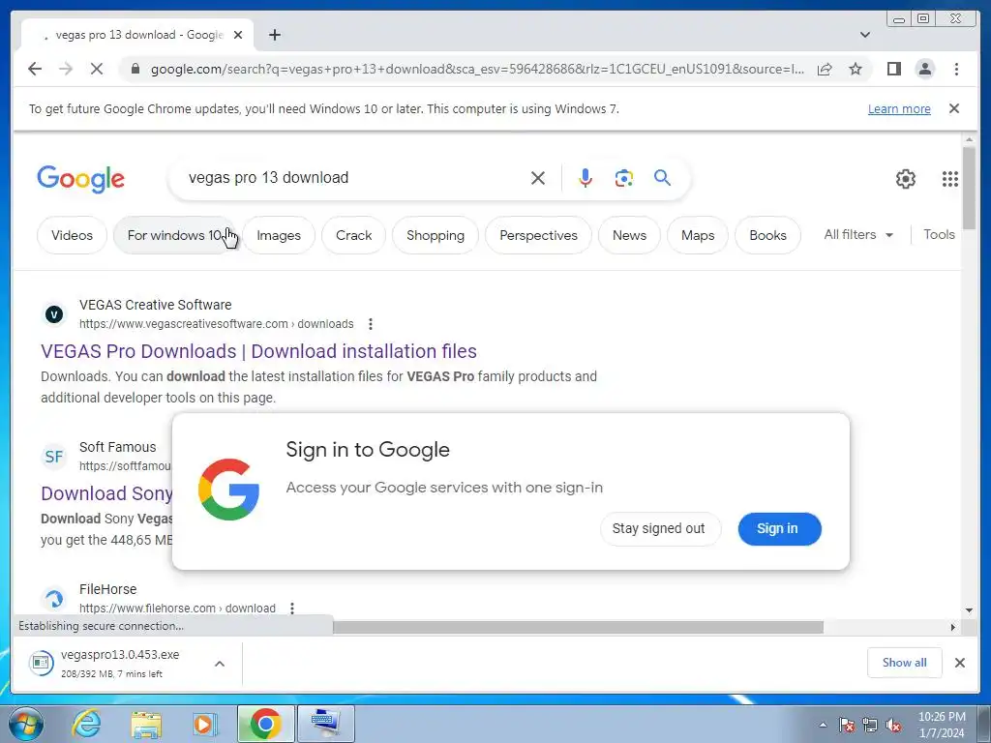Click the VEGAS Creative Software favicon
This screenshot has width=991, height=743.
click(54, 314)
